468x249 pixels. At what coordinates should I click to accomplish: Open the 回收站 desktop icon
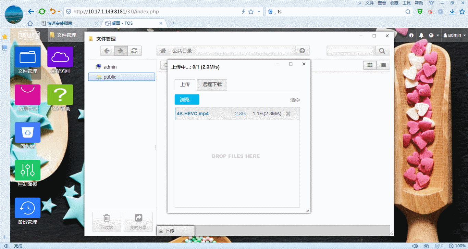27,132
